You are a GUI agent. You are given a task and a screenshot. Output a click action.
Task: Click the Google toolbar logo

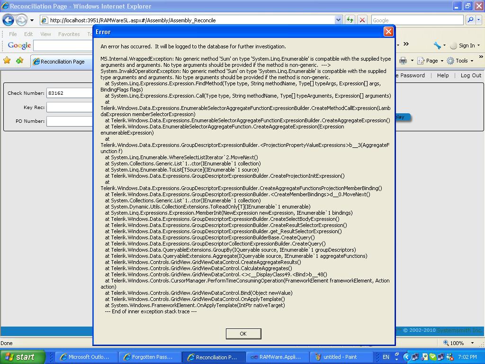pyautogui.click(x=19, y=45)
